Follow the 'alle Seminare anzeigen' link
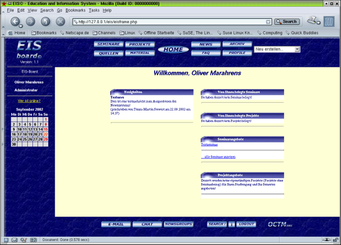 tap(219, 157)
